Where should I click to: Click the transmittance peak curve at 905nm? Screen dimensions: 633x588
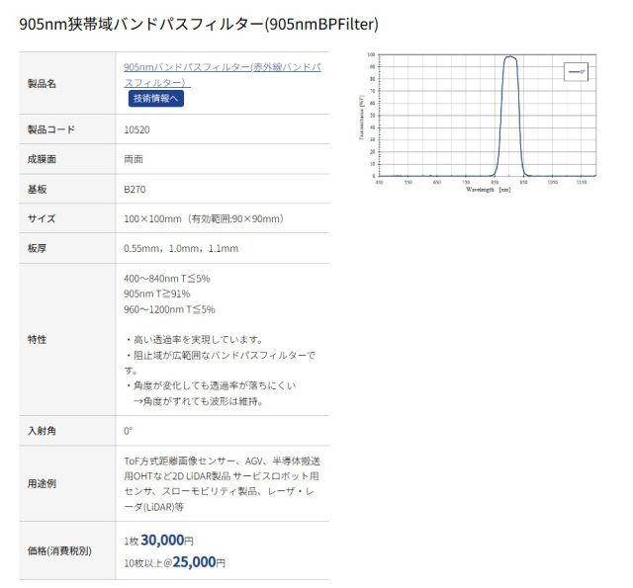(x=510, y=57)
